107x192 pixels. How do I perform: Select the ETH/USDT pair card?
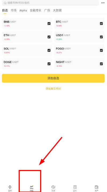tap(27, 37)
